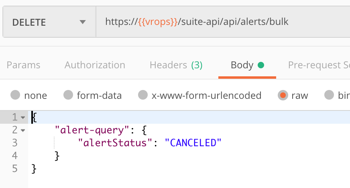Click line number 5 in gutter
The width and height of the screenshot is (350, 188).
[x=15, y=169]
